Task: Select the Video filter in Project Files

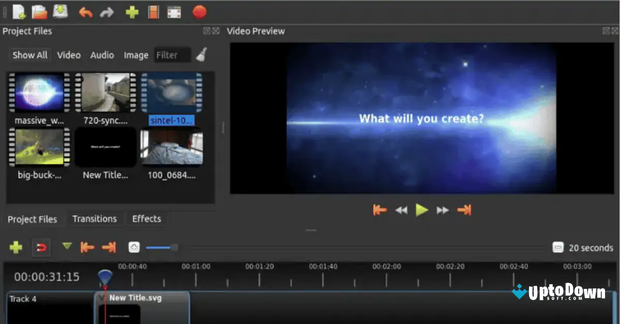Action: [x=68, y=55]
